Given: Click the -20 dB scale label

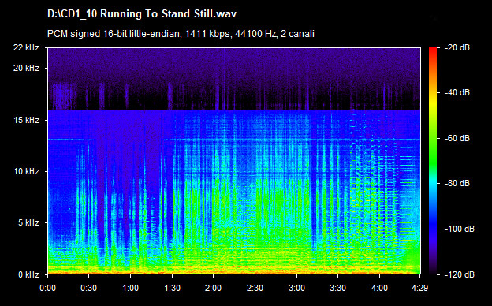Looking at the screenshot, I should [x=457, y=47].
